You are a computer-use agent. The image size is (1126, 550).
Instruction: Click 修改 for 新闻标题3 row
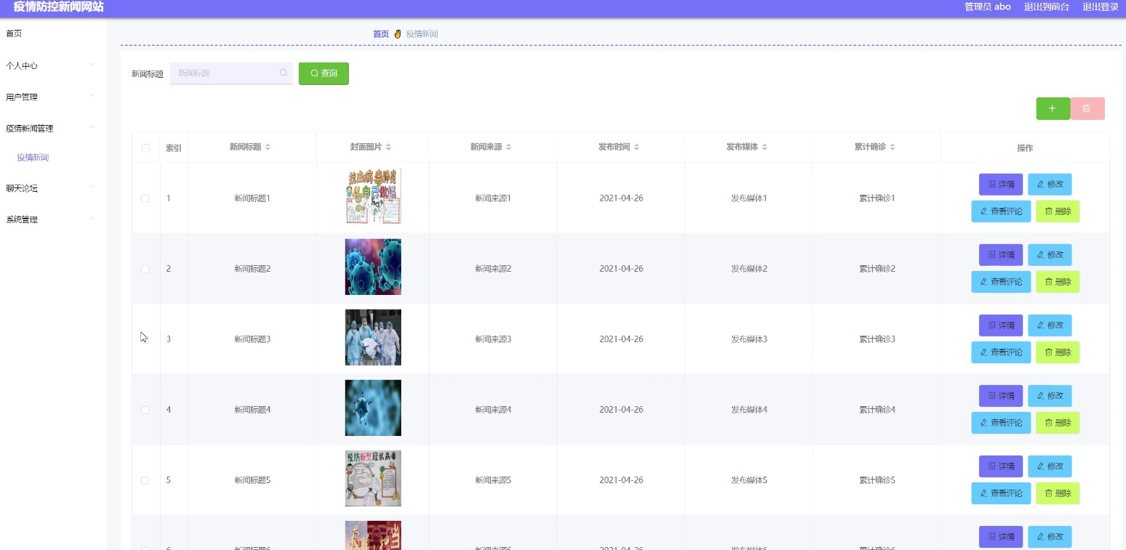click(1050, 325)
